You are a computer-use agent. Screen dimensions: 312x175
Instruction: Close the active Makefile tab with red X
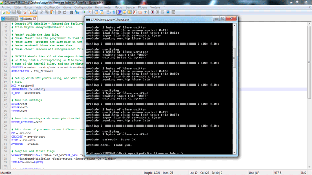coord(35,19)
